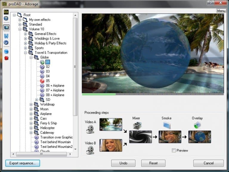Select the Moon tree item
Screen dimensions: 229x172
(x=44, y=109)
